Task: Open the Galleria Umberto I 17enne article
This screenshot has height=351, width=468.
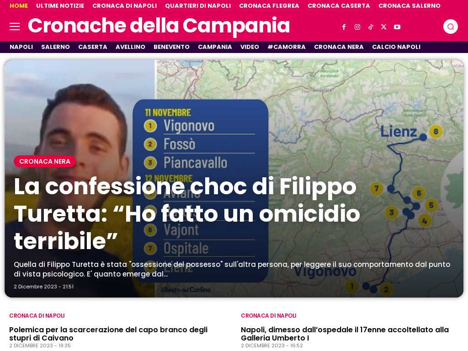Action: 345,334
